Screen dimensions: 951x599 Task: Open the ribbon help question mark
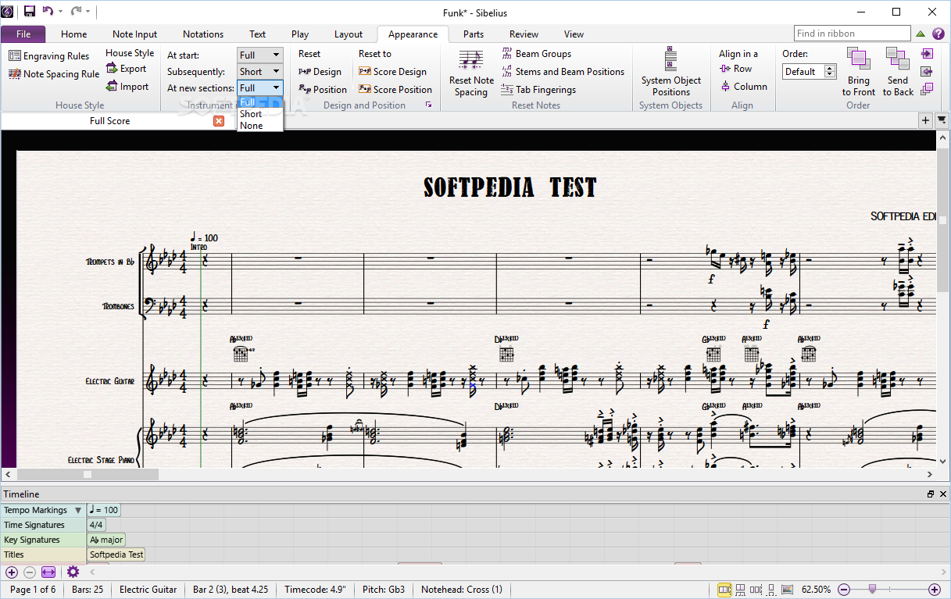coord(937,34)
